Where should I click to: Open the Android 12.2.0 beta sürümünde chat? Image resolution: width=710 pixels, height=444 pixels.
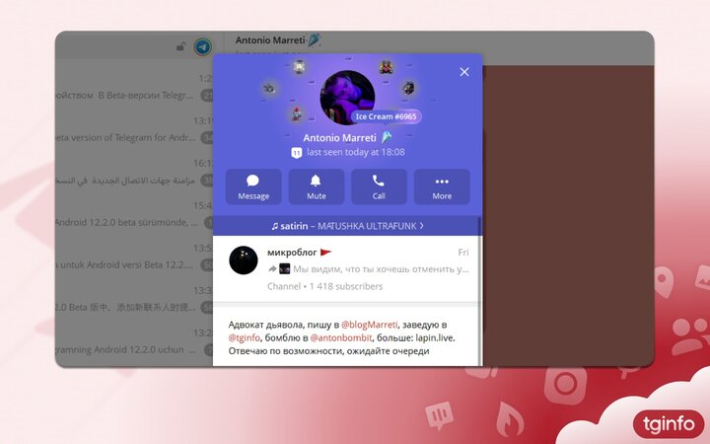pos(128,223)
